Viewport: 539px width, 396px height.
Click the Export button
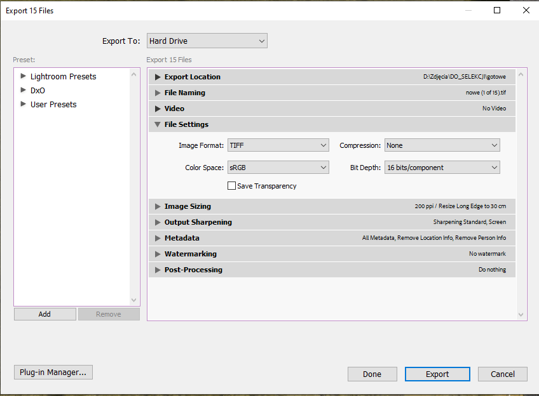tap(437, 374)
